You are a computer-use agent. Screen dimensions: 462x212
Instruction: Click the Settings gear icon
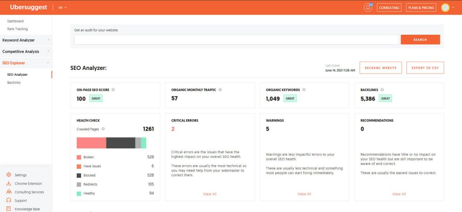pyautogui.click(x=9, y=175)
